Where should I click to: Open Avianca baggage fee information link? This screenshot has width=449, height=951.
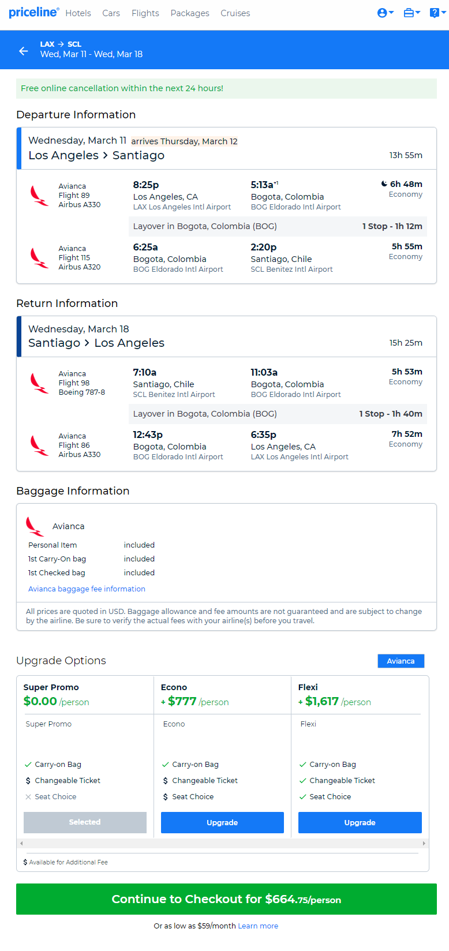(87, 589)
